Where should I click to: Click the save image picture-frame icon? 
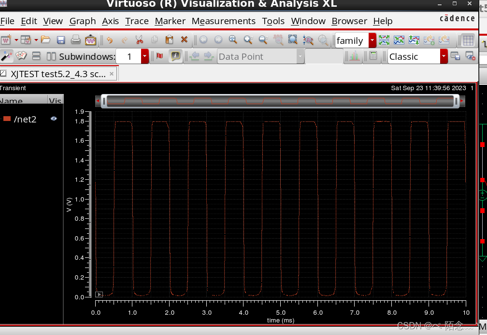(90, 40)
